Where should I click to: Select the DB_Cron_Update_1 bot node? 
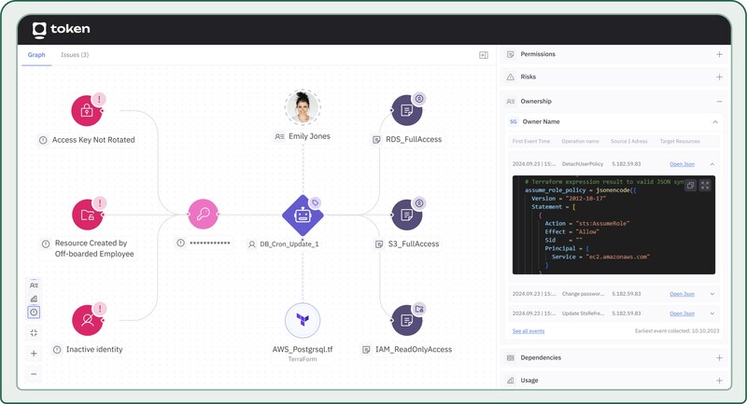pos(302,216)
